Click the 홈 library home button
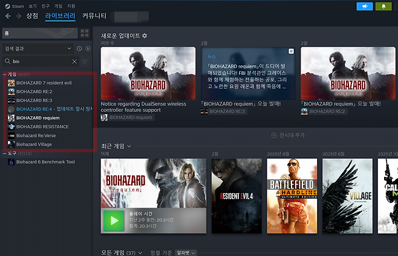This screenshot has height=256, width=398. [40, 33]
